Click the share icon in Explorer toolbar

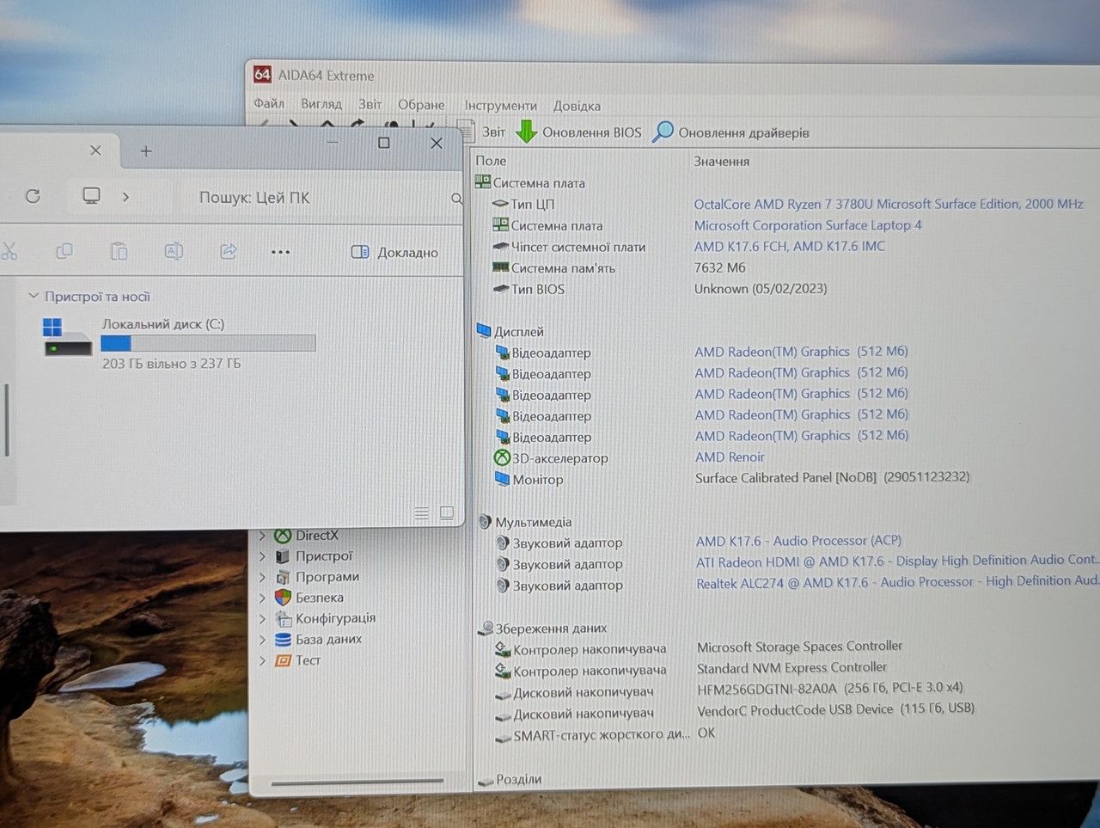pos(229,251)
